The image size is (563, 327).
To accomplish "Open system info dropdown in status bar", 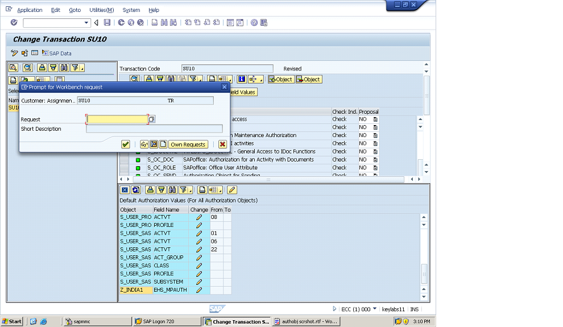I will click(375, 309).
